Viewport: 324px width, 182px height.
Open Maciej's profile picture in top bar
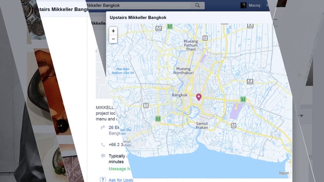(x=244, y=6)
